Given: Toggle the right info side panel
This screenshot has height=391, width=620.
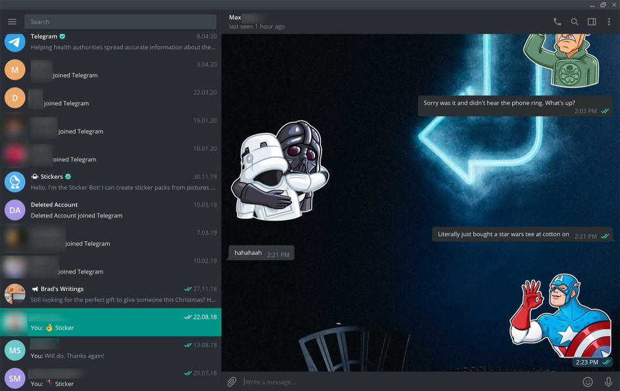Looking at the screenshot, I should coord(592,22).
